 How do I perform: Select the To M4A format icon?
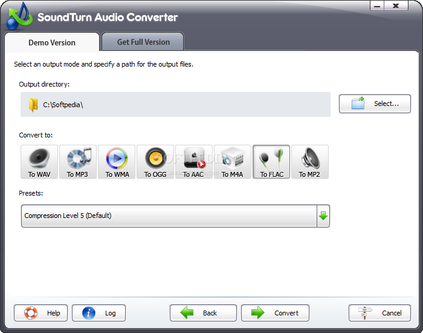pos(233,162)
